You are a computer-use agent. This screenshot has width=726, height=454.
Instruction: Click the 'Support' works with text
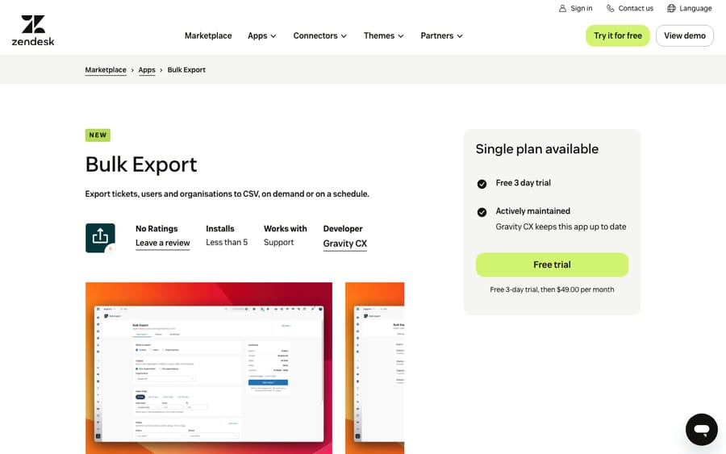[x=279, y=243]
